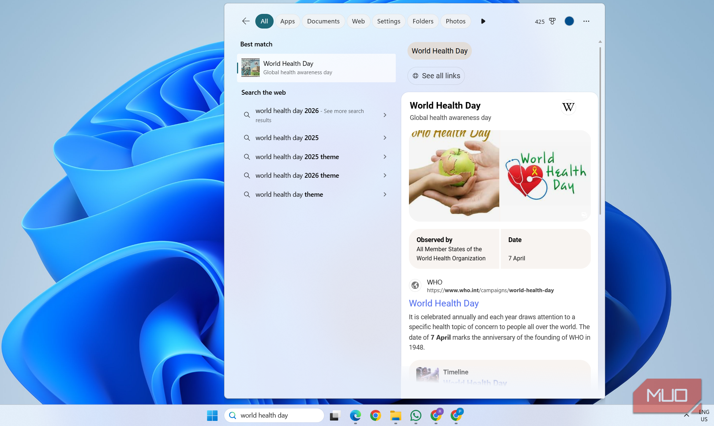This screenshot has width=714, height=426.
Task: Open the Wikipedia W icon
Action: 568,107
